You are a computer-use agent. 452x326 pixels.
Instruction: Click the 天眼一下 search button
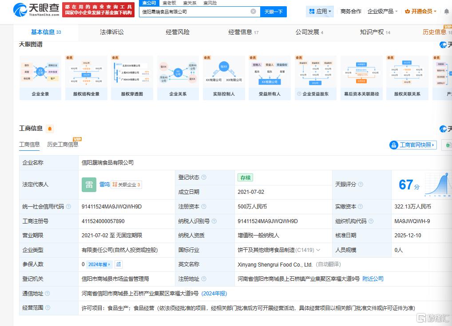click(x=273, y=12)
